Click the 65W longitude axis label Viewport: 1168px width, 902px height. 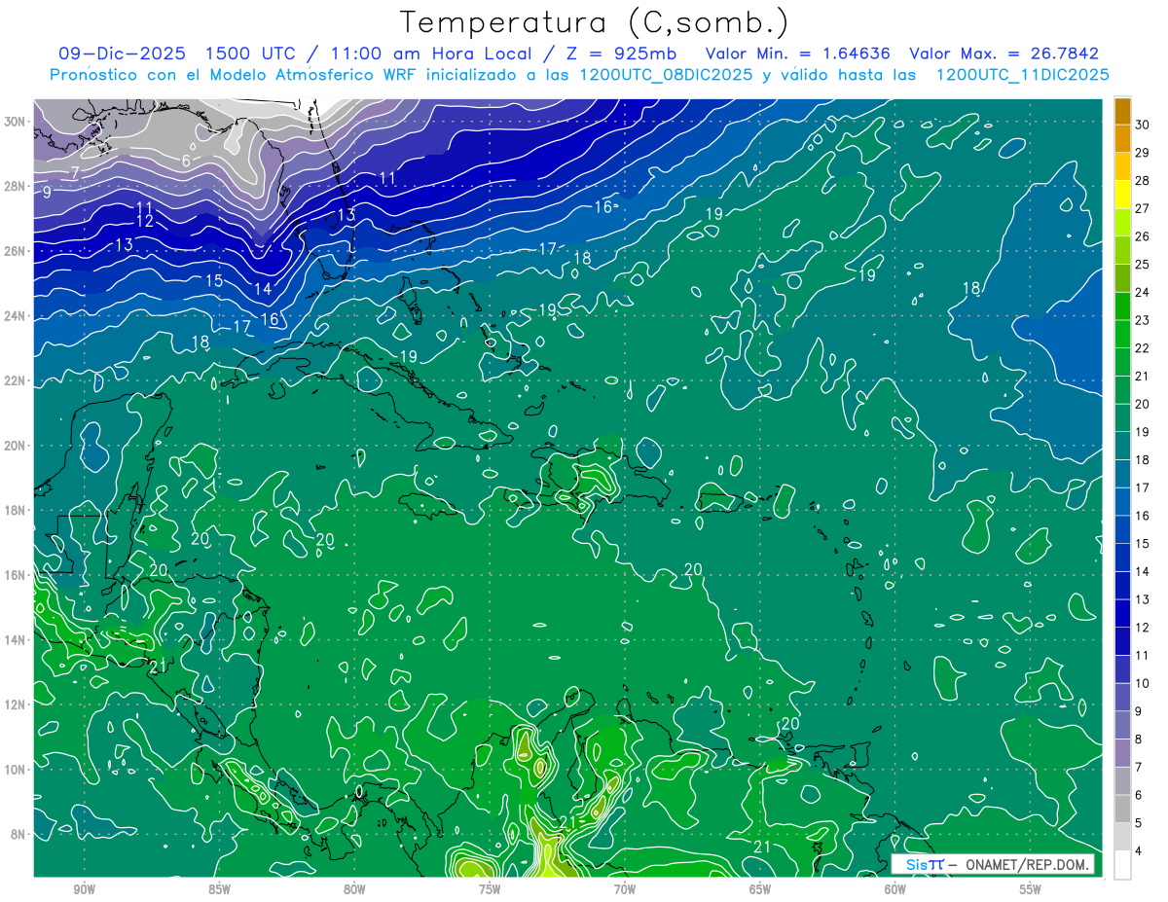[x=760, y=889]
